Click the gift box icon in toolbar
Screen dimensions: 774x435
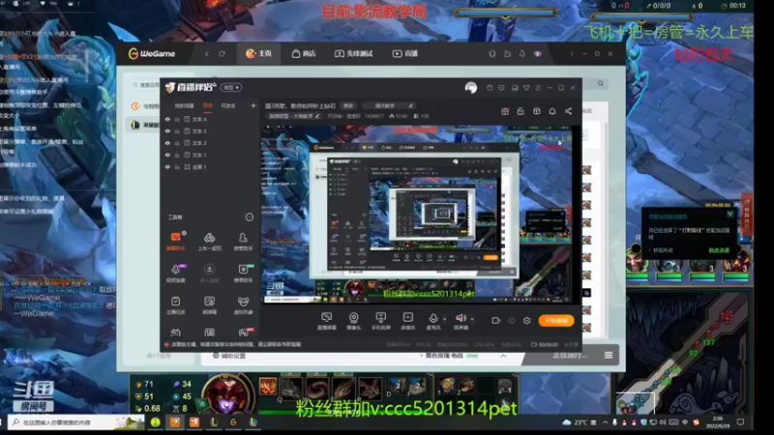[x=504, y=111]
